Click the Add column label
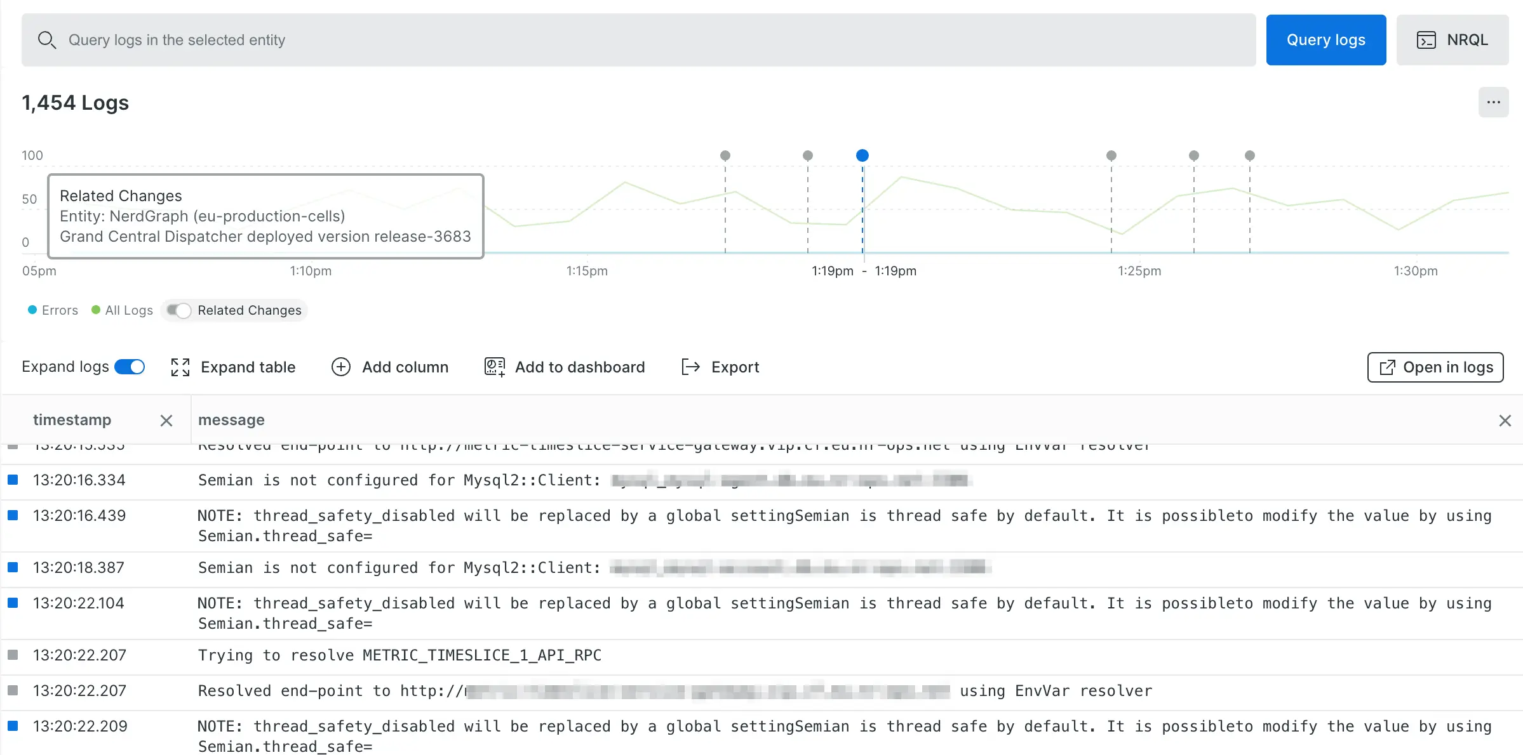 pos(405,367)
